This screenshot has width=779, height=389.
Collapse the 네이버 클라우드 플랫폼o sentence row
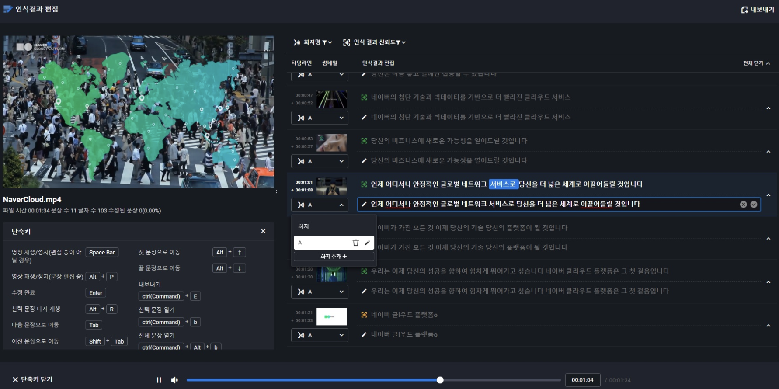[x=768, y=326]
